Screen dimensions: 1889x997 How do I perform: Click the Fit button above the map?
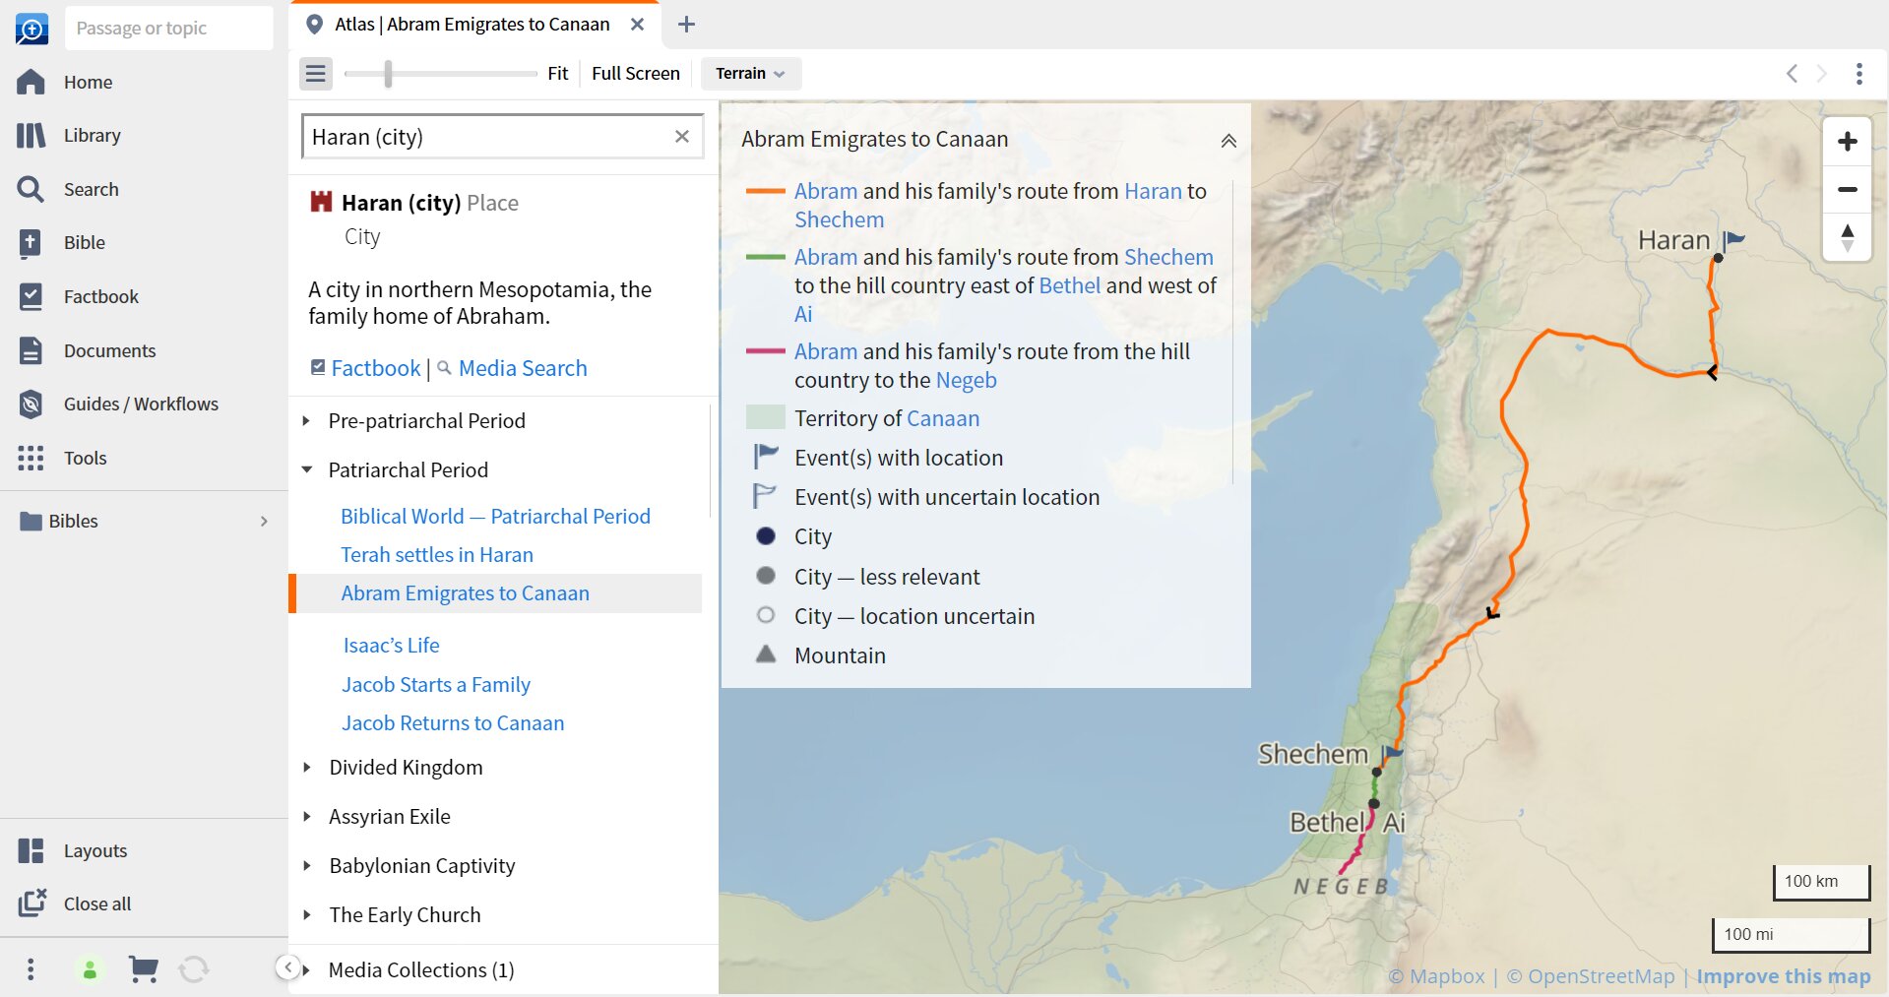click(x=557, y=73)
